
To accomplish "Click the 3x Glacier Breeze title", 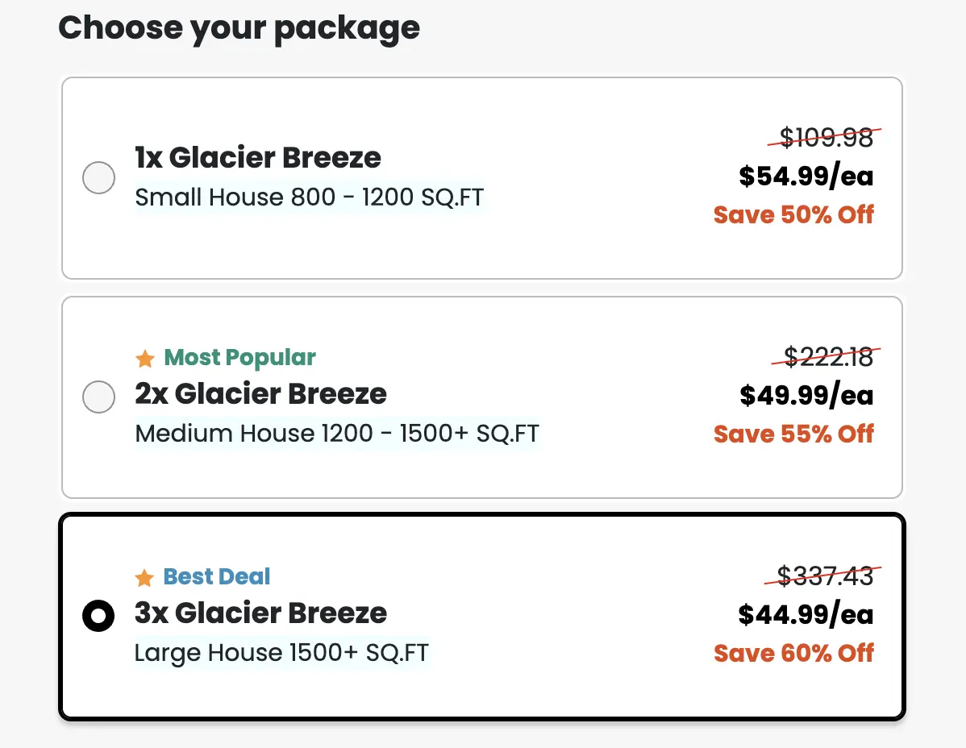I will (260, 613).
